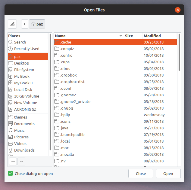Click the Close button
The height and width of the screenshot is (190, 191).
(141, 173)
